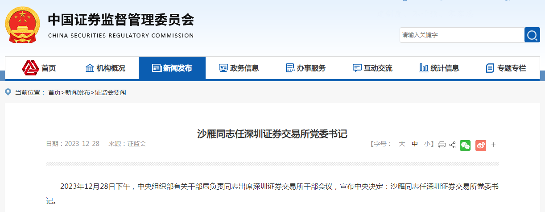Open the 机构概况 menu
This screenshot has height=212, width=545.
[x=105, y=68]
